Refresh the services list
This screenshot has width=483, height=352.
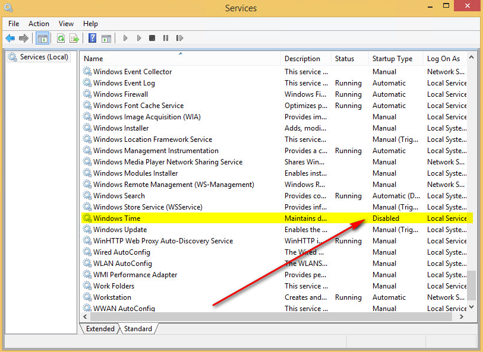pyautogui.click(x=61, y=38)
